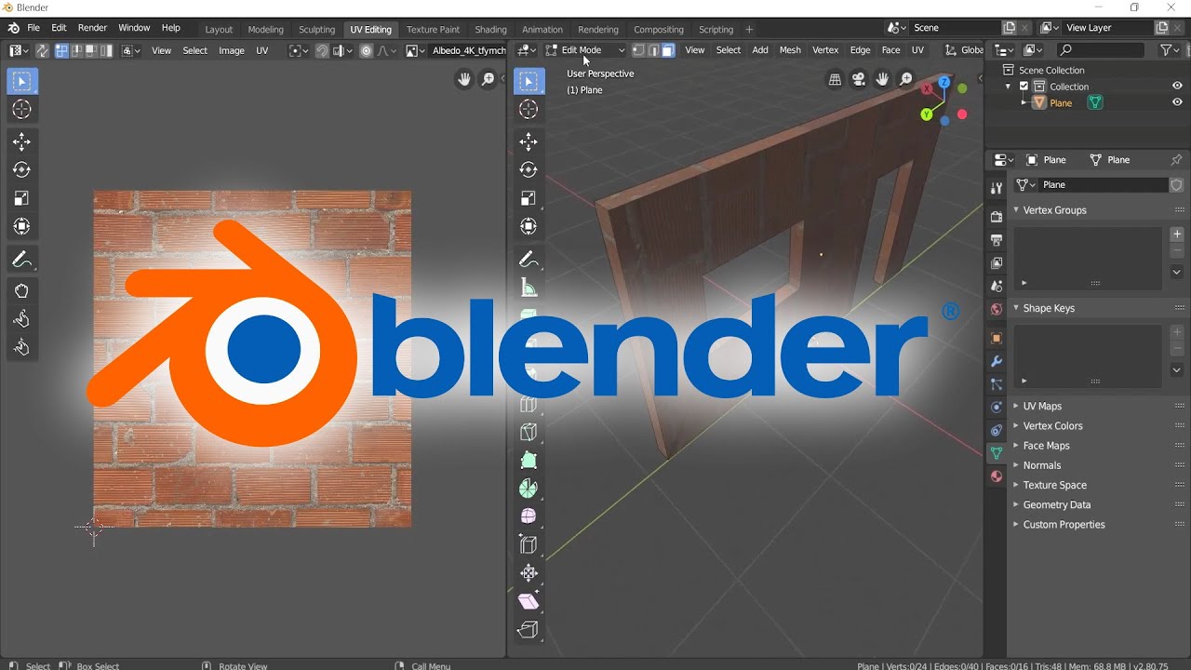
Task: Activate the Select Box tool in 3D viewport
Action: point(529,82)
